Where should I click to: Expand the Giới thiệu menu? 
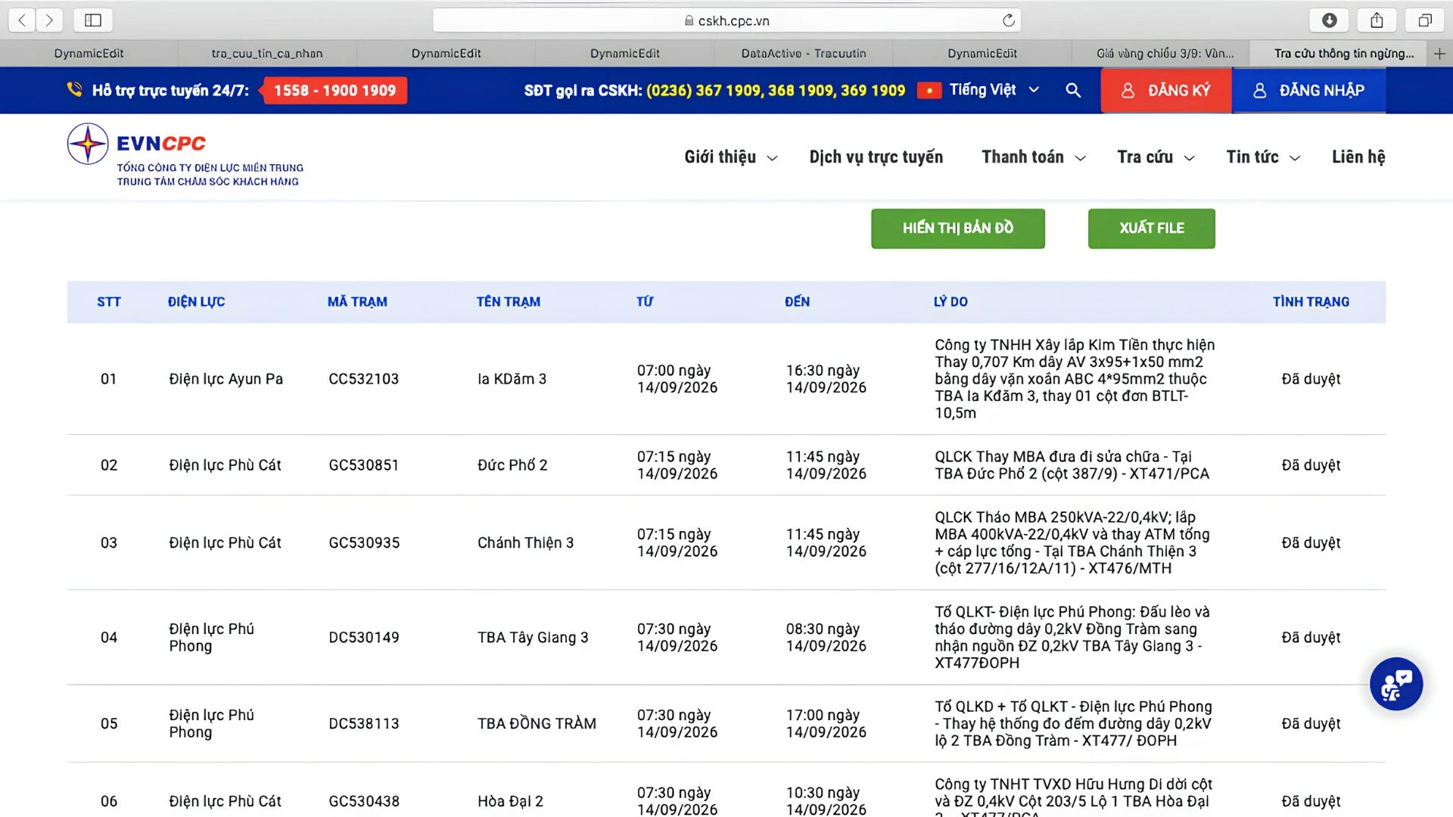[731, 157]
